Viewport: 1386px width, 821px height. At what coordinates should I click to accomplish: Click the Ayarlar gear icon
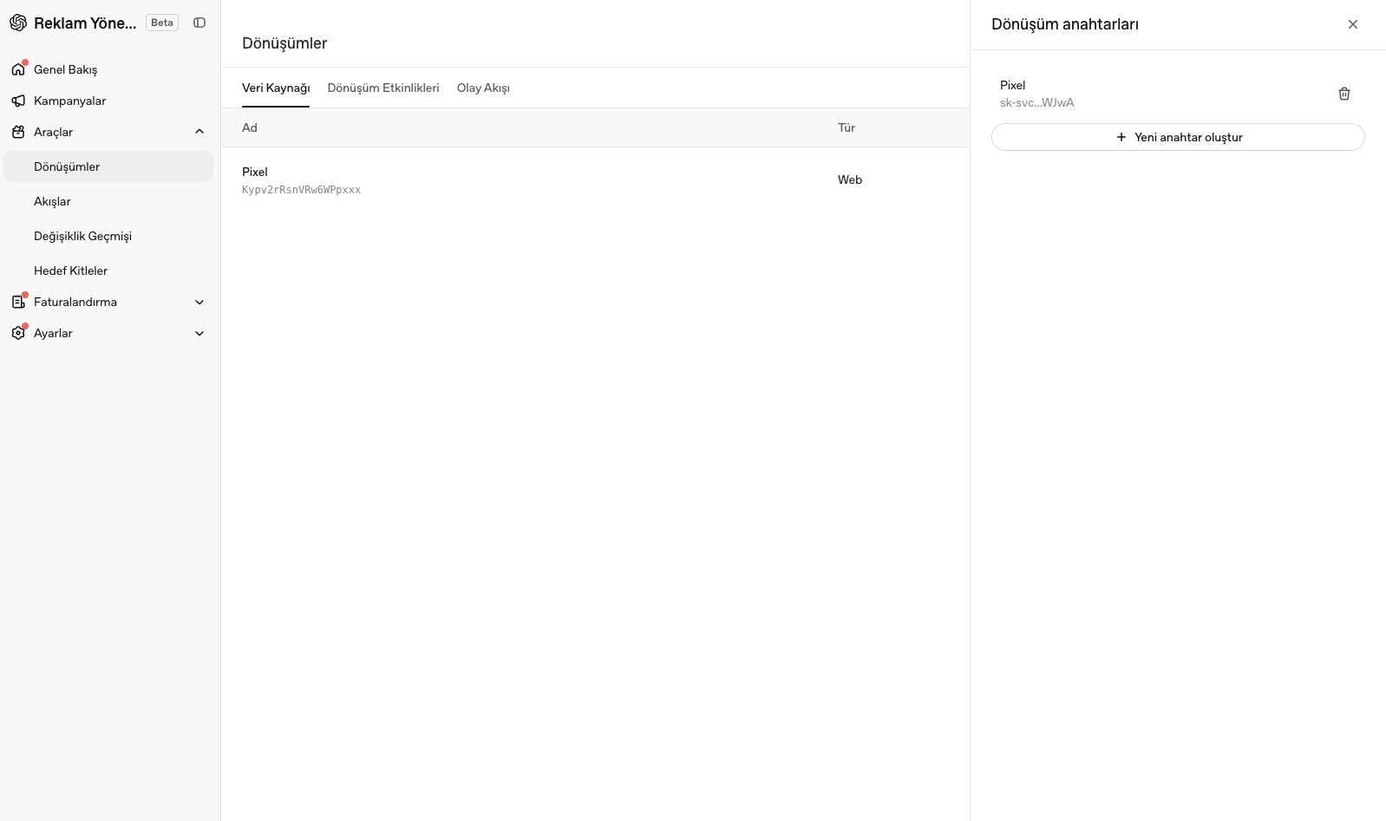point(18,333)
